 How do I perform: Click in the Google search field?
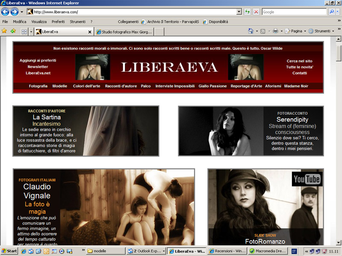(294, 12)
